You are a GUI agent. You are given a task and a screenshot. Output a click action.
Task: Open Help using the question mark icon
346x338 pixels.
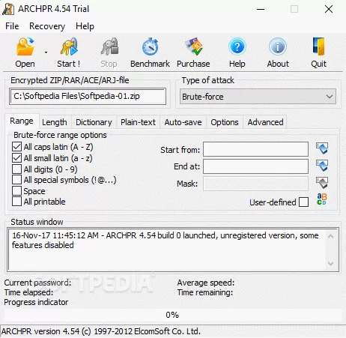[237, 46]
